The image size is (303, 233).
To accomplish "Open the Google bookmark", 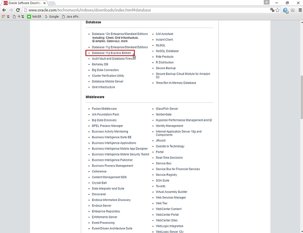I will point(51,17).
